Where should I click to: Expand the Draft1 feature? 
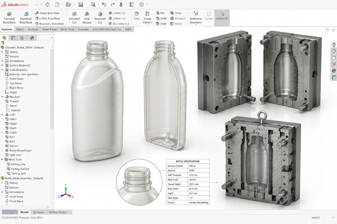(x=2, y=133)
